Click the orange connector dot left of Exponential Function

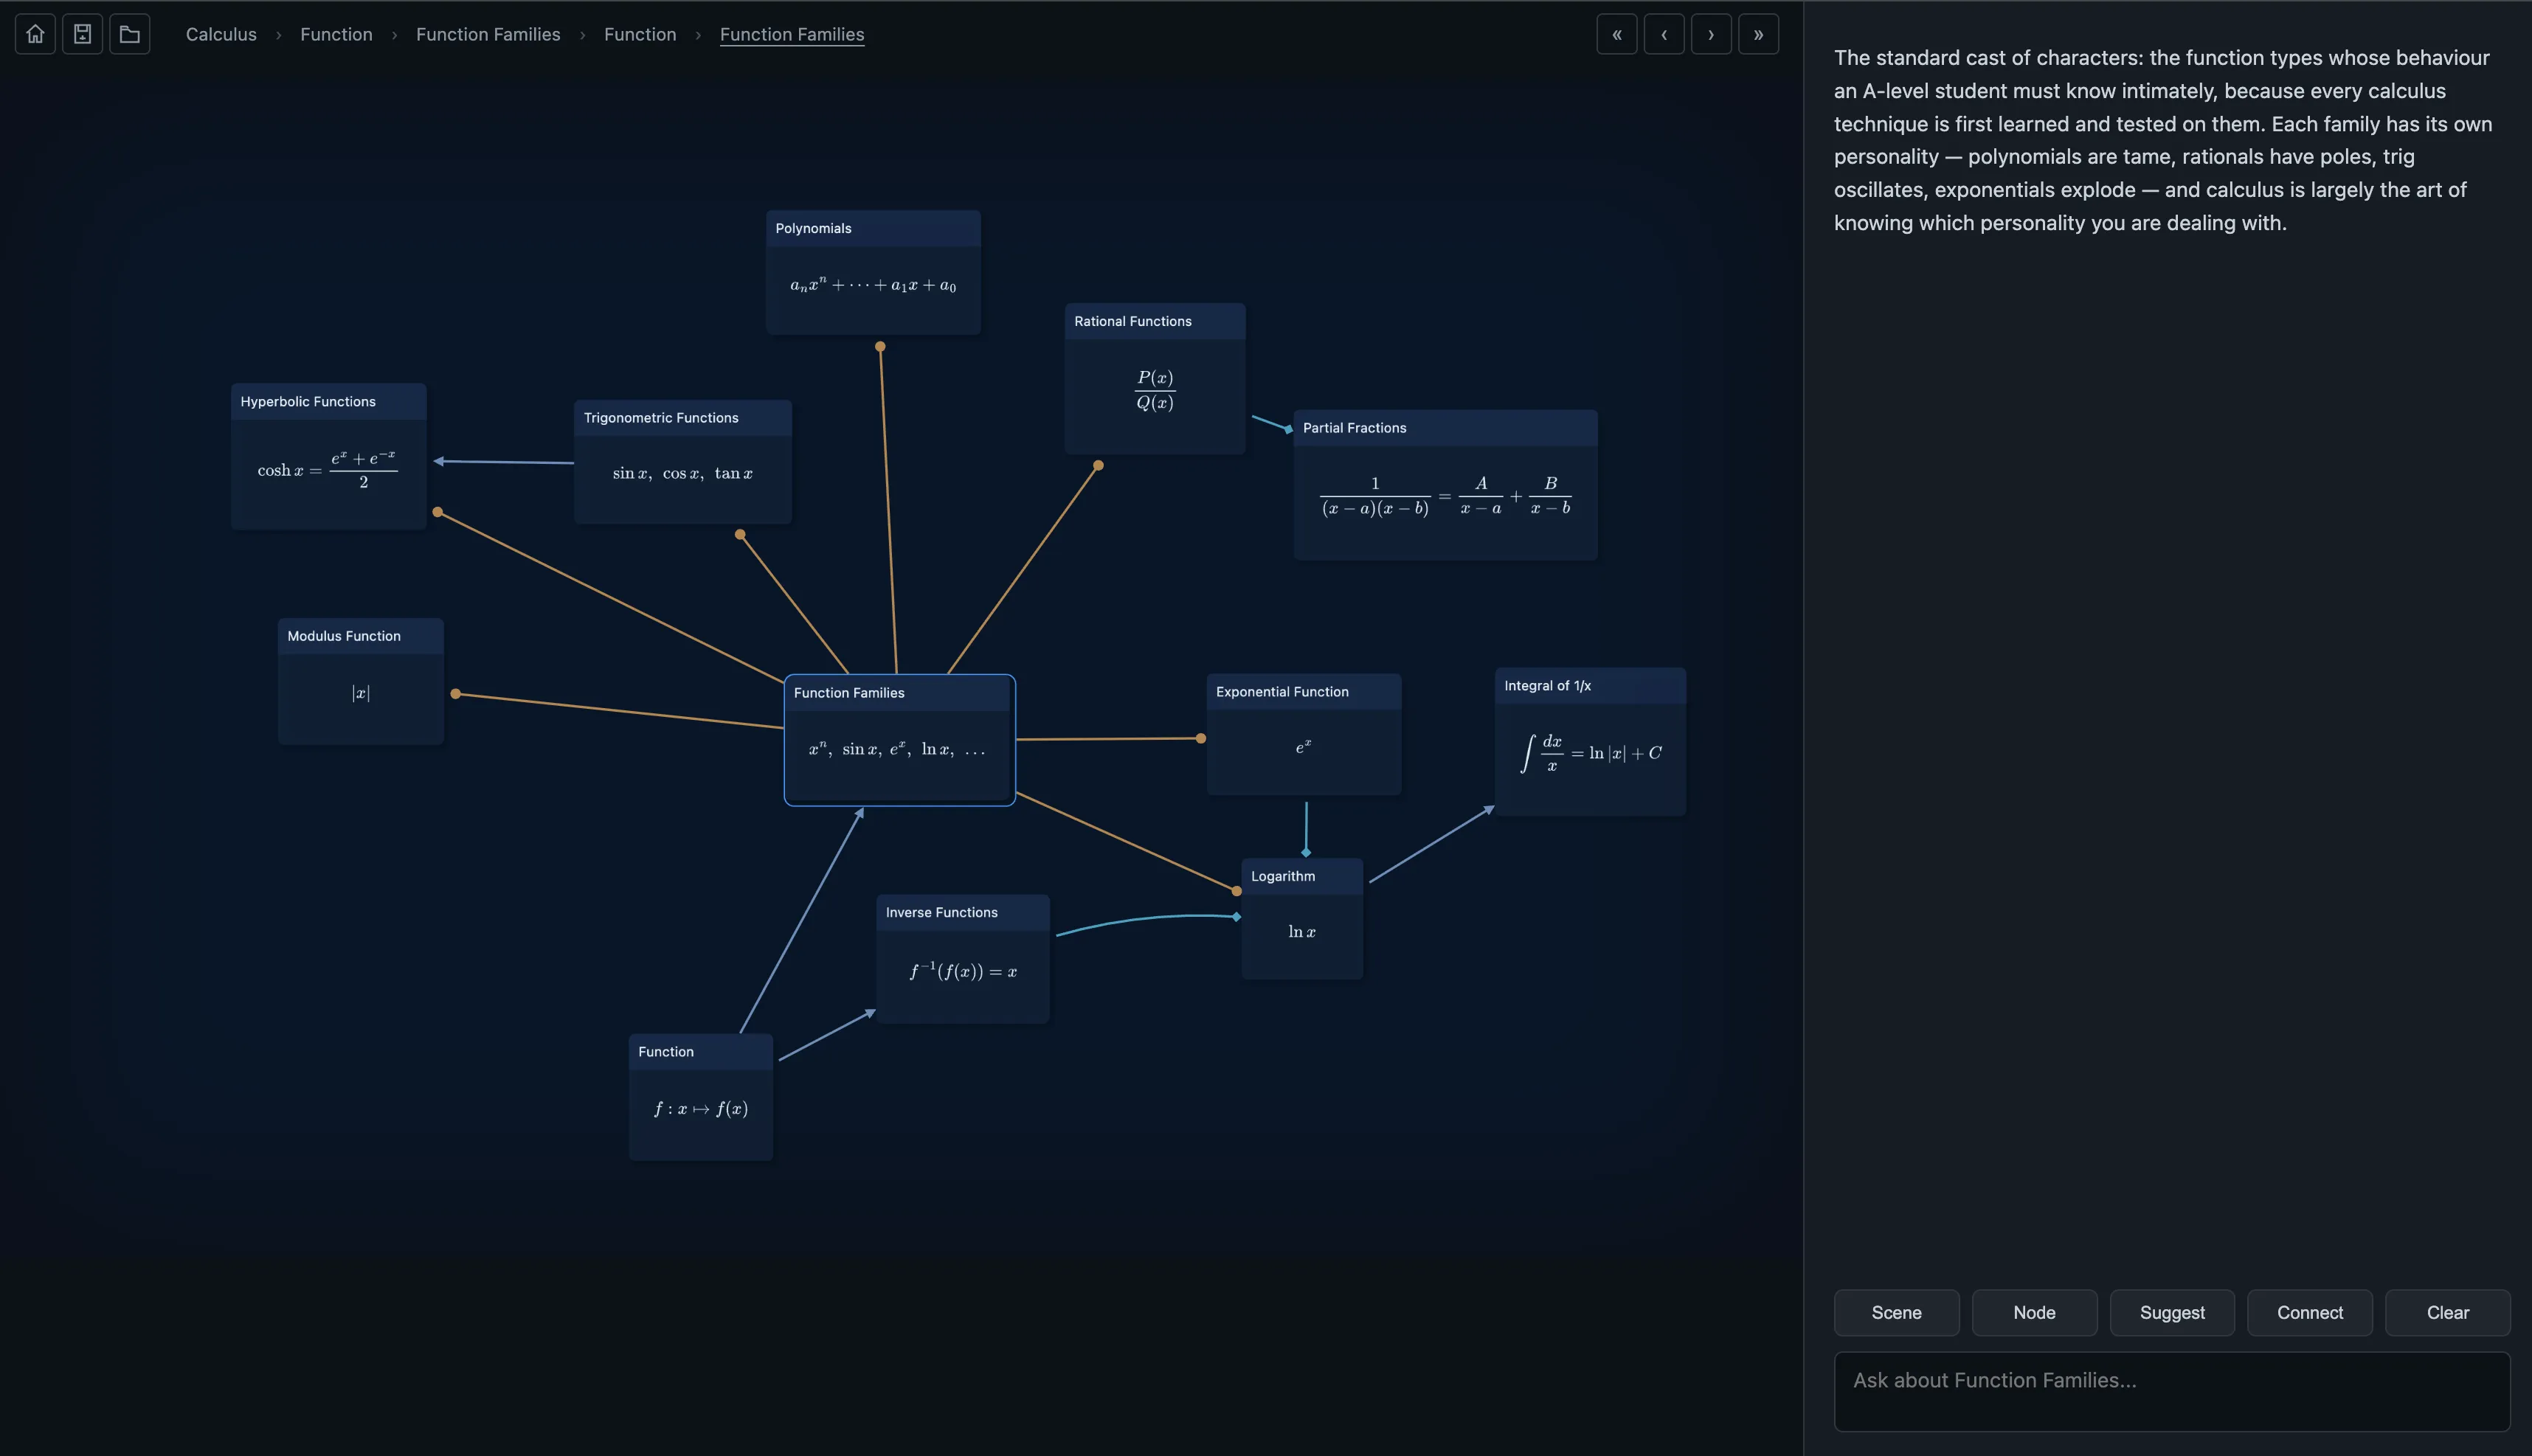(1200, 738)
